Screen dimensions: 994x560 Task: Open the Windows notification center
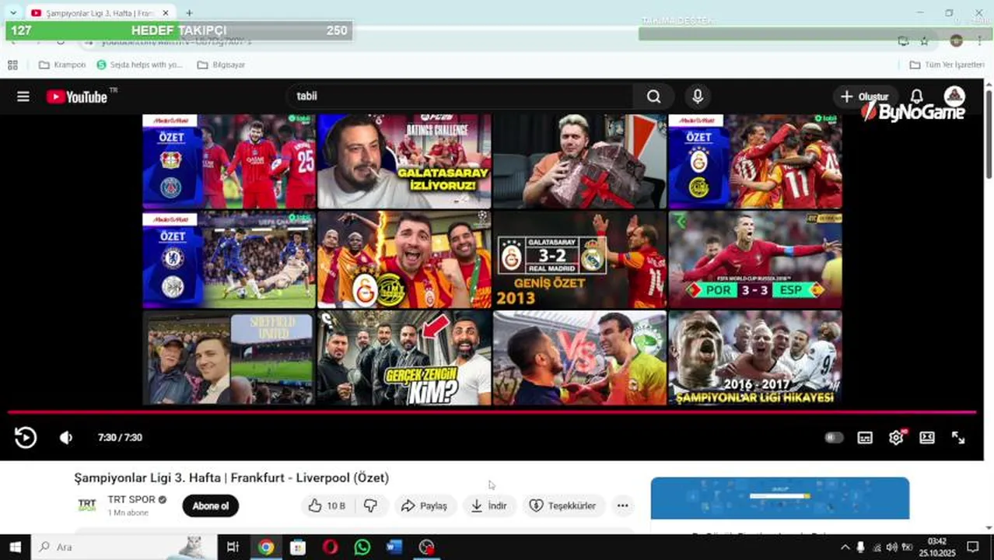tap(972, 547)
